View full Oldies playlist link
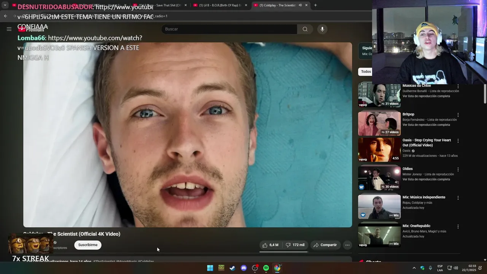487x274 pixels. (426, 179)
